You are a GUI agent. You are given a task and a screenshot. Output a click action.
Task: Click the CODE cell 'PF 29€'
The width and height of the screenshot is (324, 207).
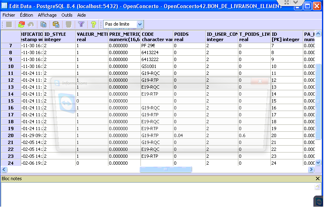point(157,46)
